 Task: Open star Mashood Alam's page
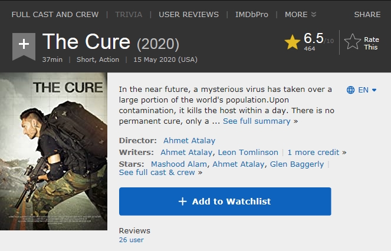[179, 164]
